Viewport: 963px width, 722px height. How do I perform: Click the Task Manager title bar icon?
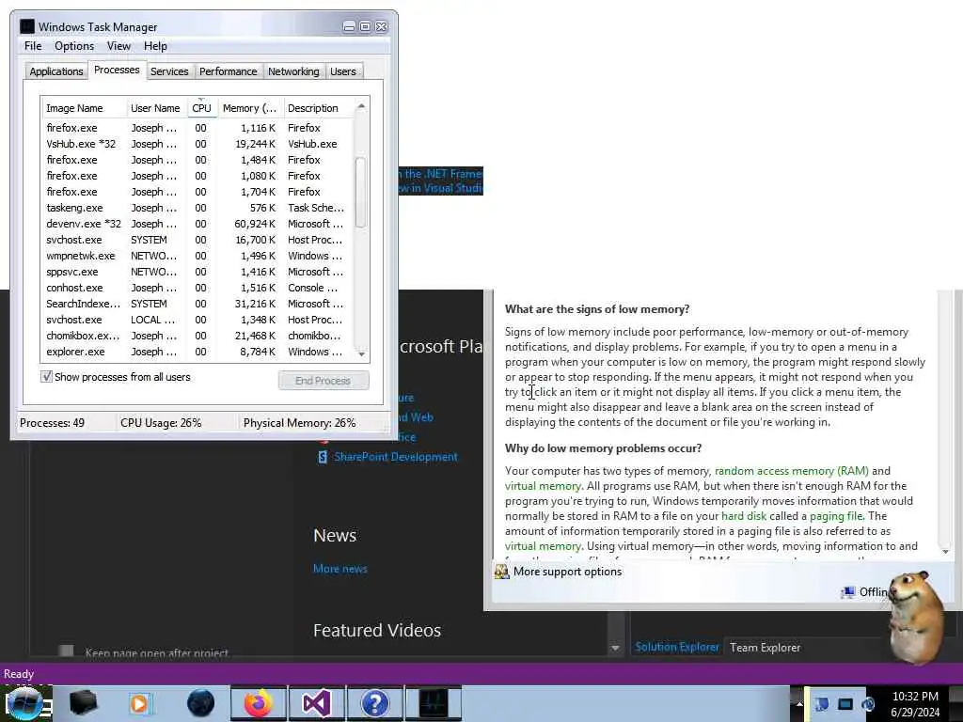point(27,26)
